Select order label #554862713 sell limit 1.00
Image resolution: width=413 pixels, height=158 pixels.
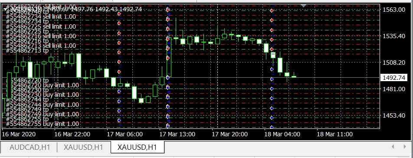41,46
